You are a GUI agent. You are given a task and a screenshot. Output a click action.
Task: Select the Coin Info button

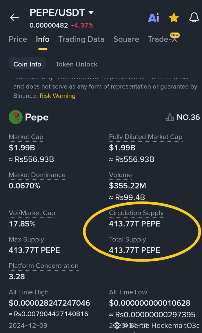(27, 64)
